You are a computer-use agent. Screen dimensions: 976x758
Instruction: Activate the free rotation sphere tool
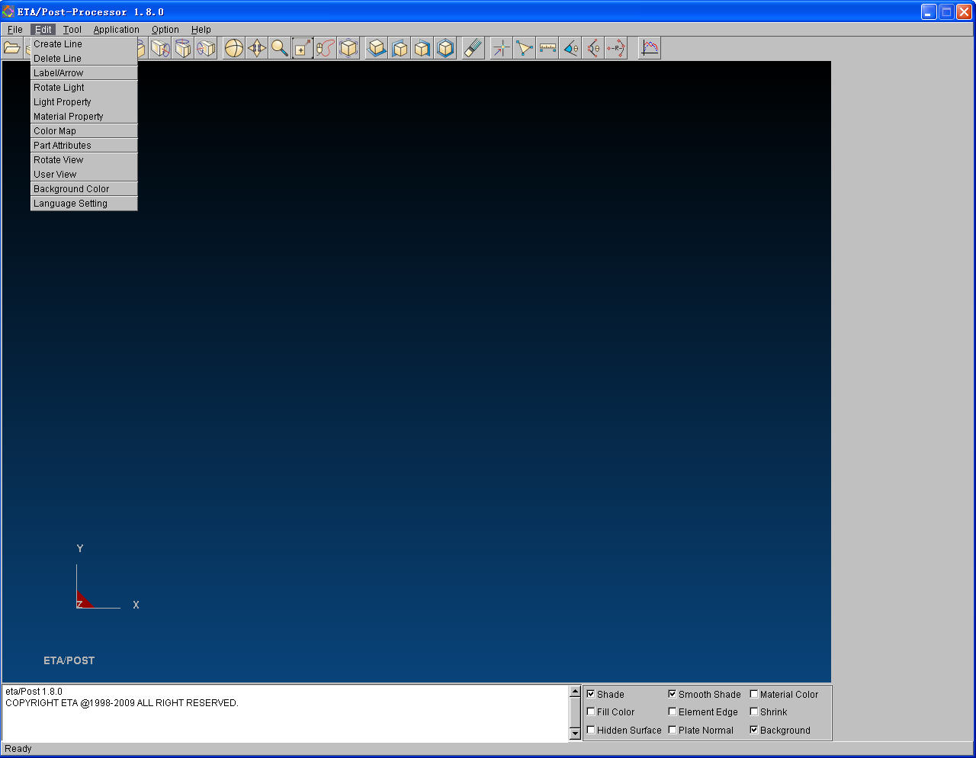pos(234,48)
